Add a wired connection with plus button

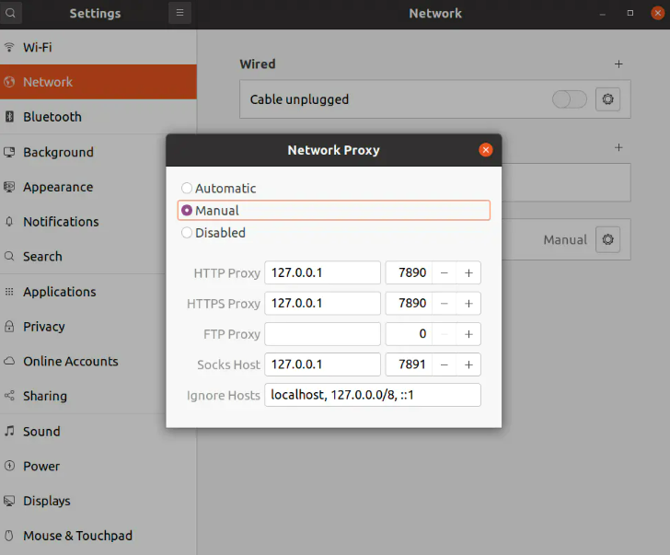pyautogui.click(x=618, y=64)
